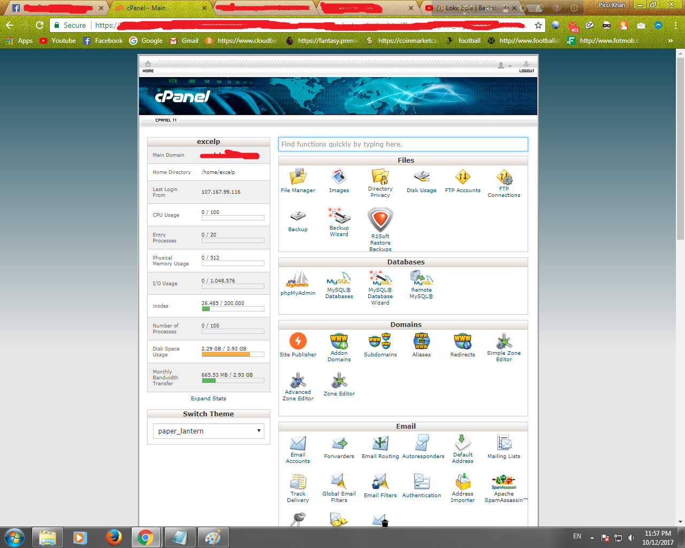Open Email Routing

coord(380,447)
